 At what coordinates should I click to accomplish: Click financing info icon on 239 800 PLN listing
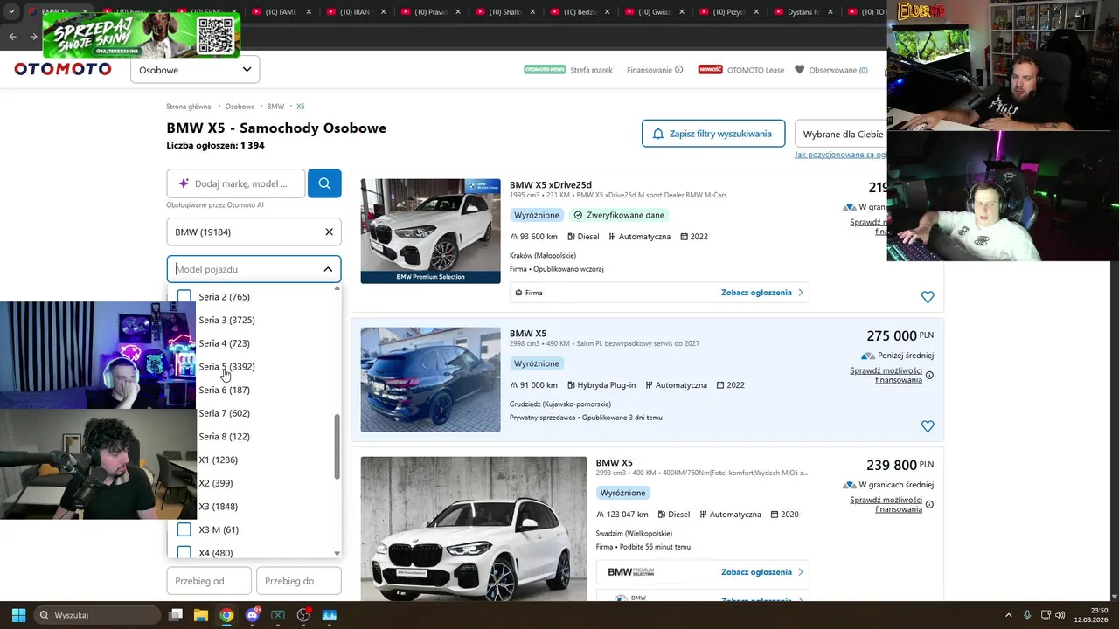[x=929, y=504]
